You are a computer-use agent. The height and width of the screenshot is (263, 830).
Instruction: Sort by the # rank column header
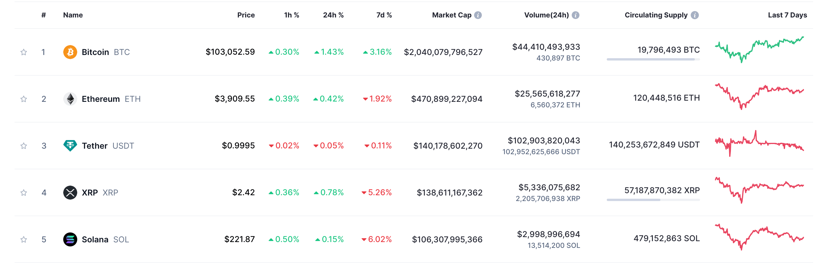point(43,15)
